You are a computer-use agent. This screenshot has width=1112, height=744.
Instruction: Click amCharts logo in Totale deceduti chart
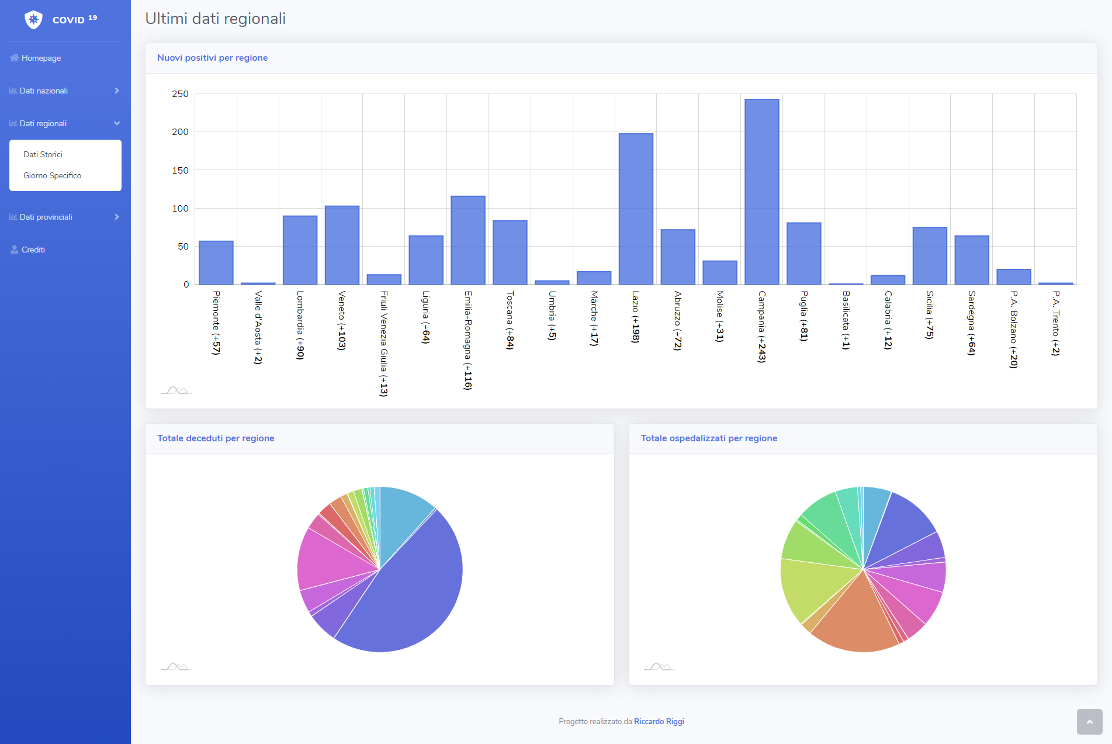(x=176, y=666)
